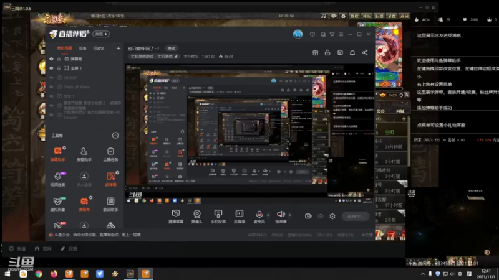Toggle visibility of the 全屏 1 source
The image size is (499, 280).
51,68
